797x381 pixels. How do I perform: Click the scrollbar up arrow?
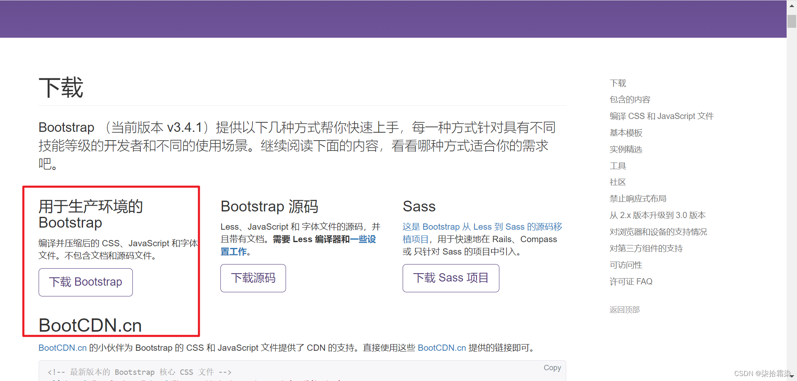tap(792, 6)
